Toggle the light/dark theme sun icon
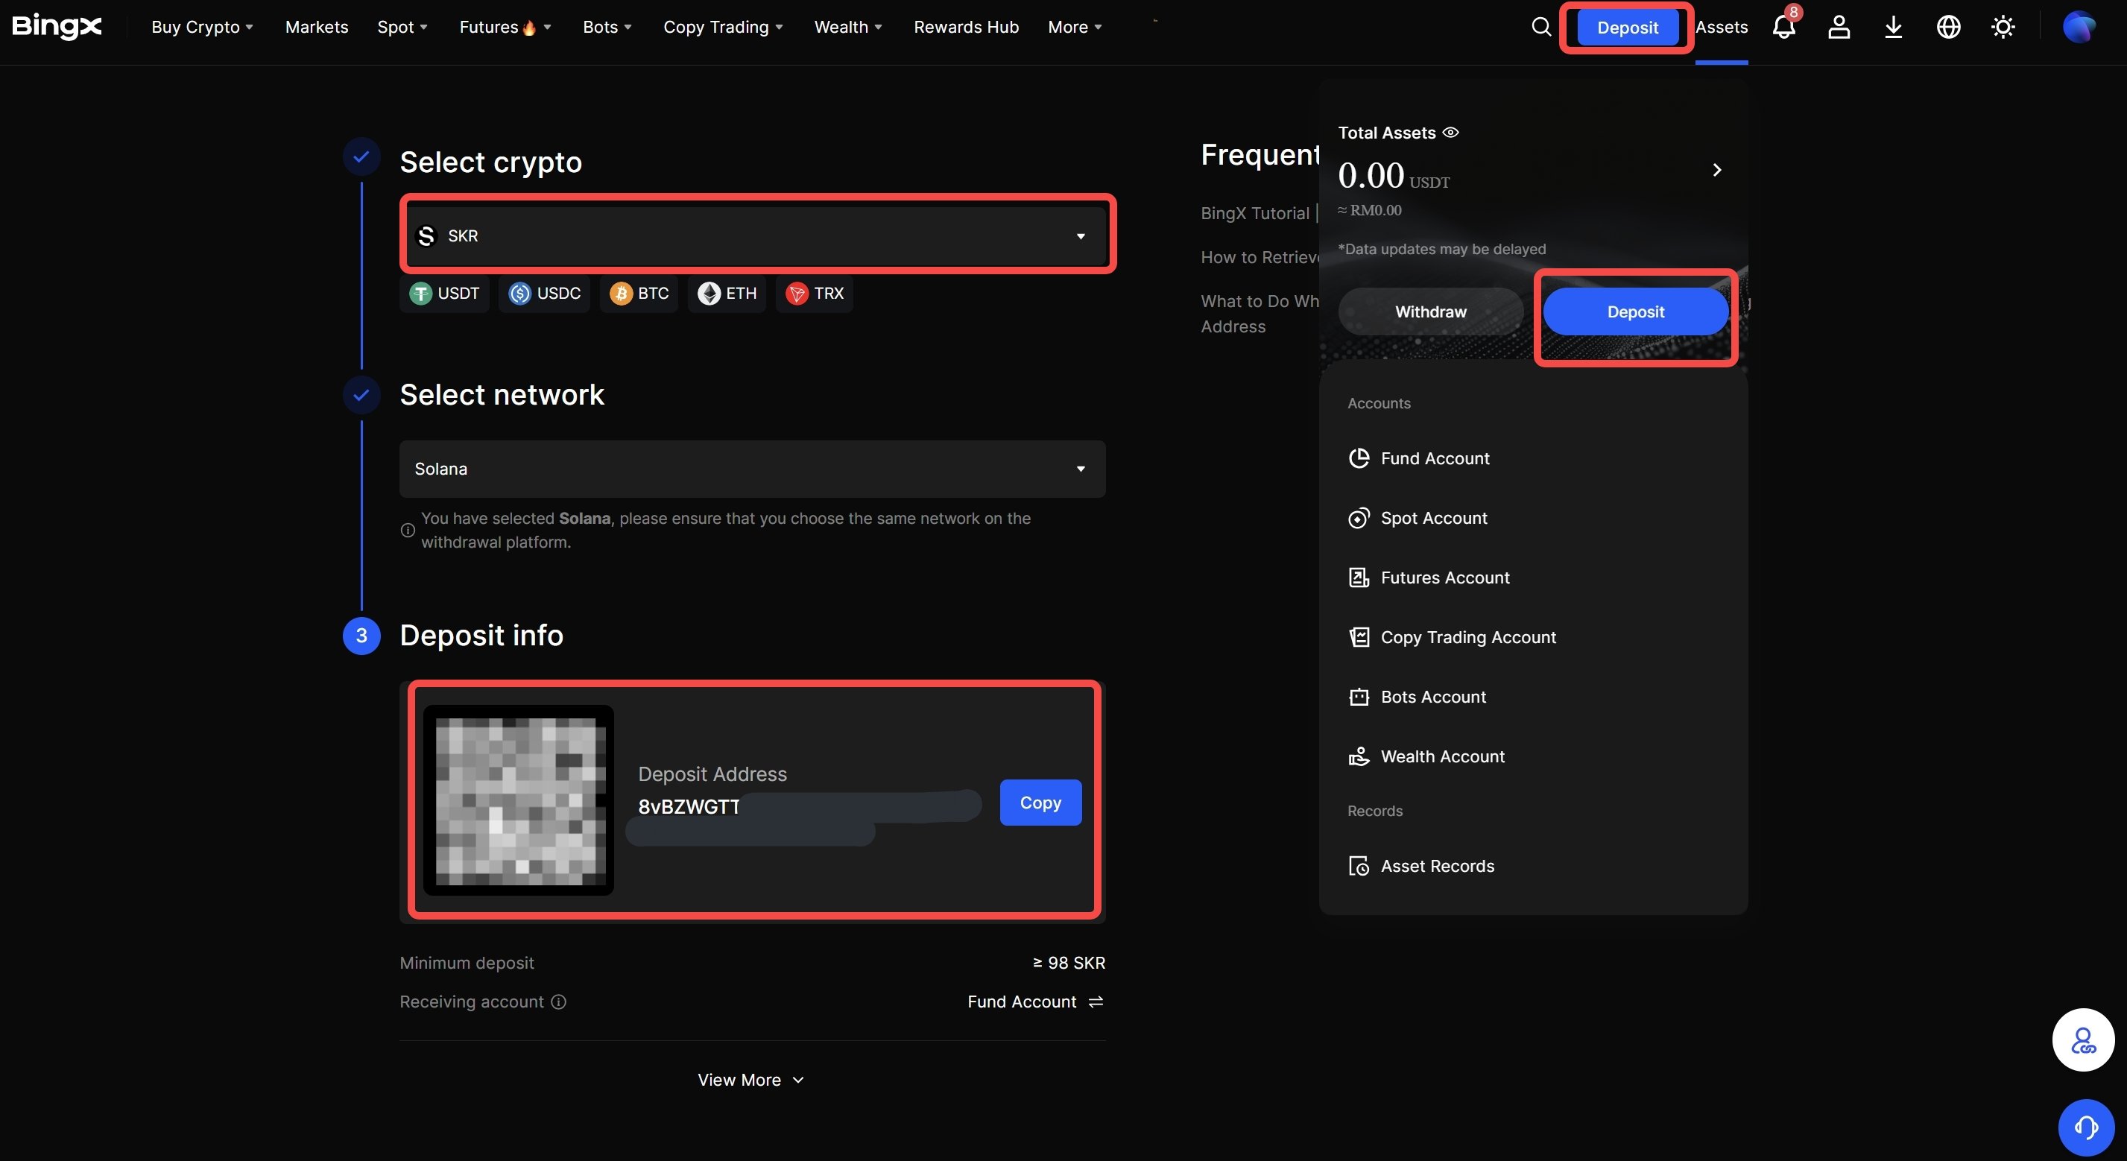 [x=2003, y=28]
